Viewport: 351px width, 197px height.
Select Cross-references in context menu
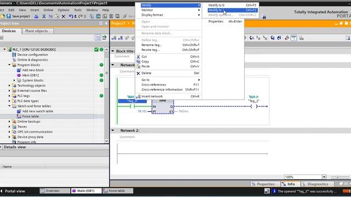point(169,85)
